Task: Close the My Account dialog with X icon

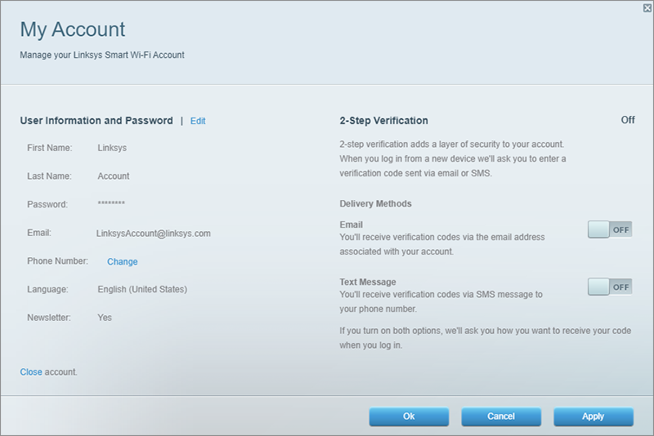Action: [647, 8]
